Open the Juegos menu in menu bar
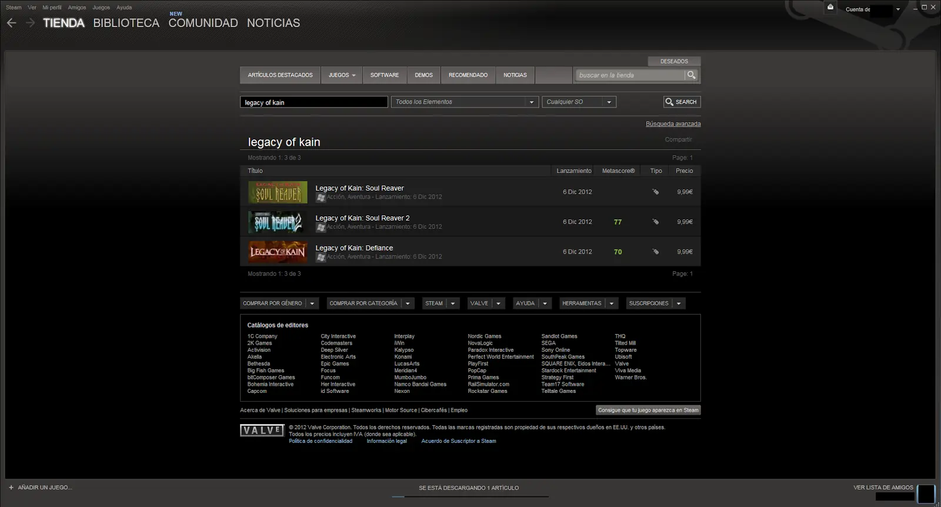Screen dimensions: 941x507 point(101,8)
